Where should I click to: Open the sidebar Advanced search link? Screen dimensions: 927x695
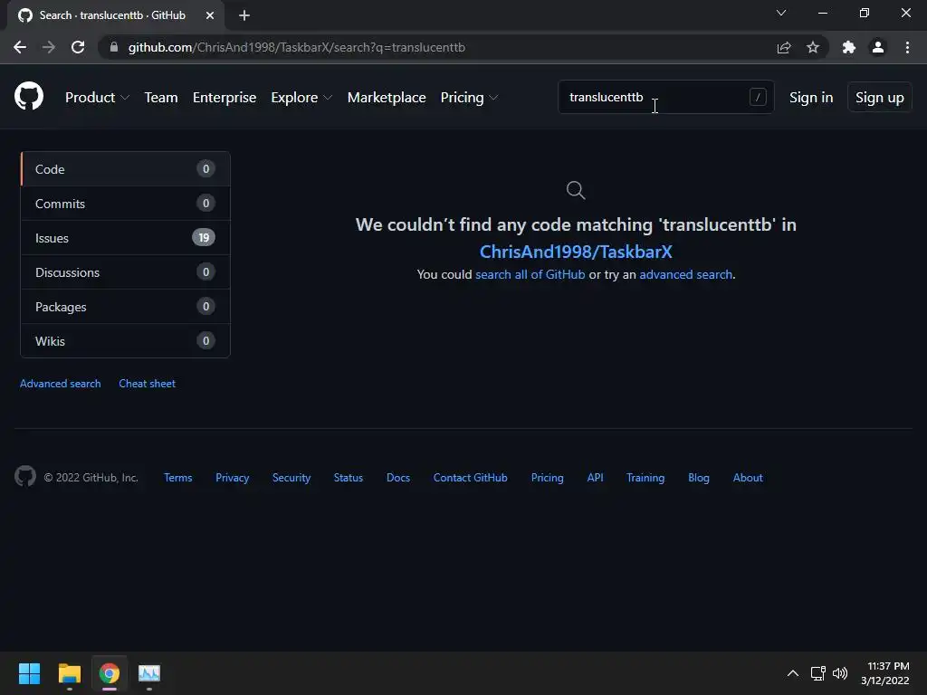pos(61,384)
